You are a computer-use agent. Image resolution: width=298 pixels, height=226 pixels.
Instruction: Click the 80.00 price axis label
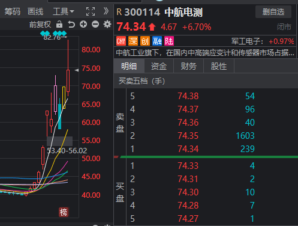pyautogui.click(x=91, y=50)
